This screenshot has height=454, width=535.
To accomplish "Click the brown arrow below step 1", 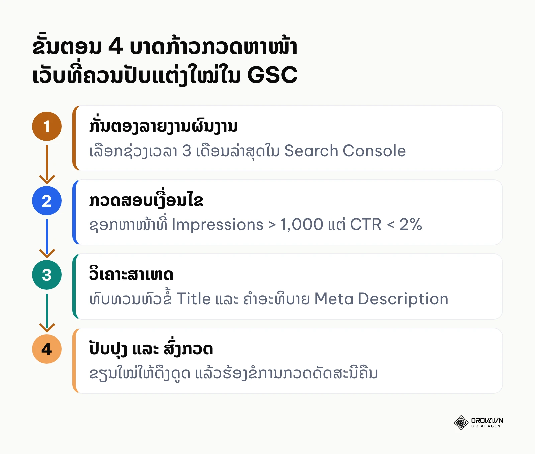I will click(x=47, y=164).
